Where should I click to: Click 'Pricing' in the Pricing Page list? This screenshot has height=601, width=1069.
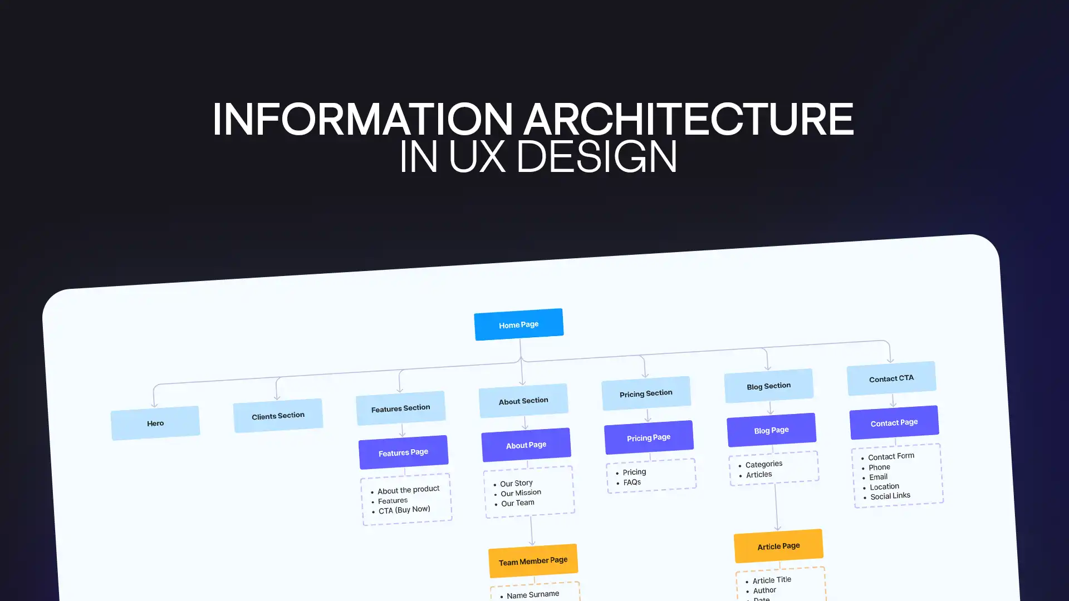coord(634,472)
